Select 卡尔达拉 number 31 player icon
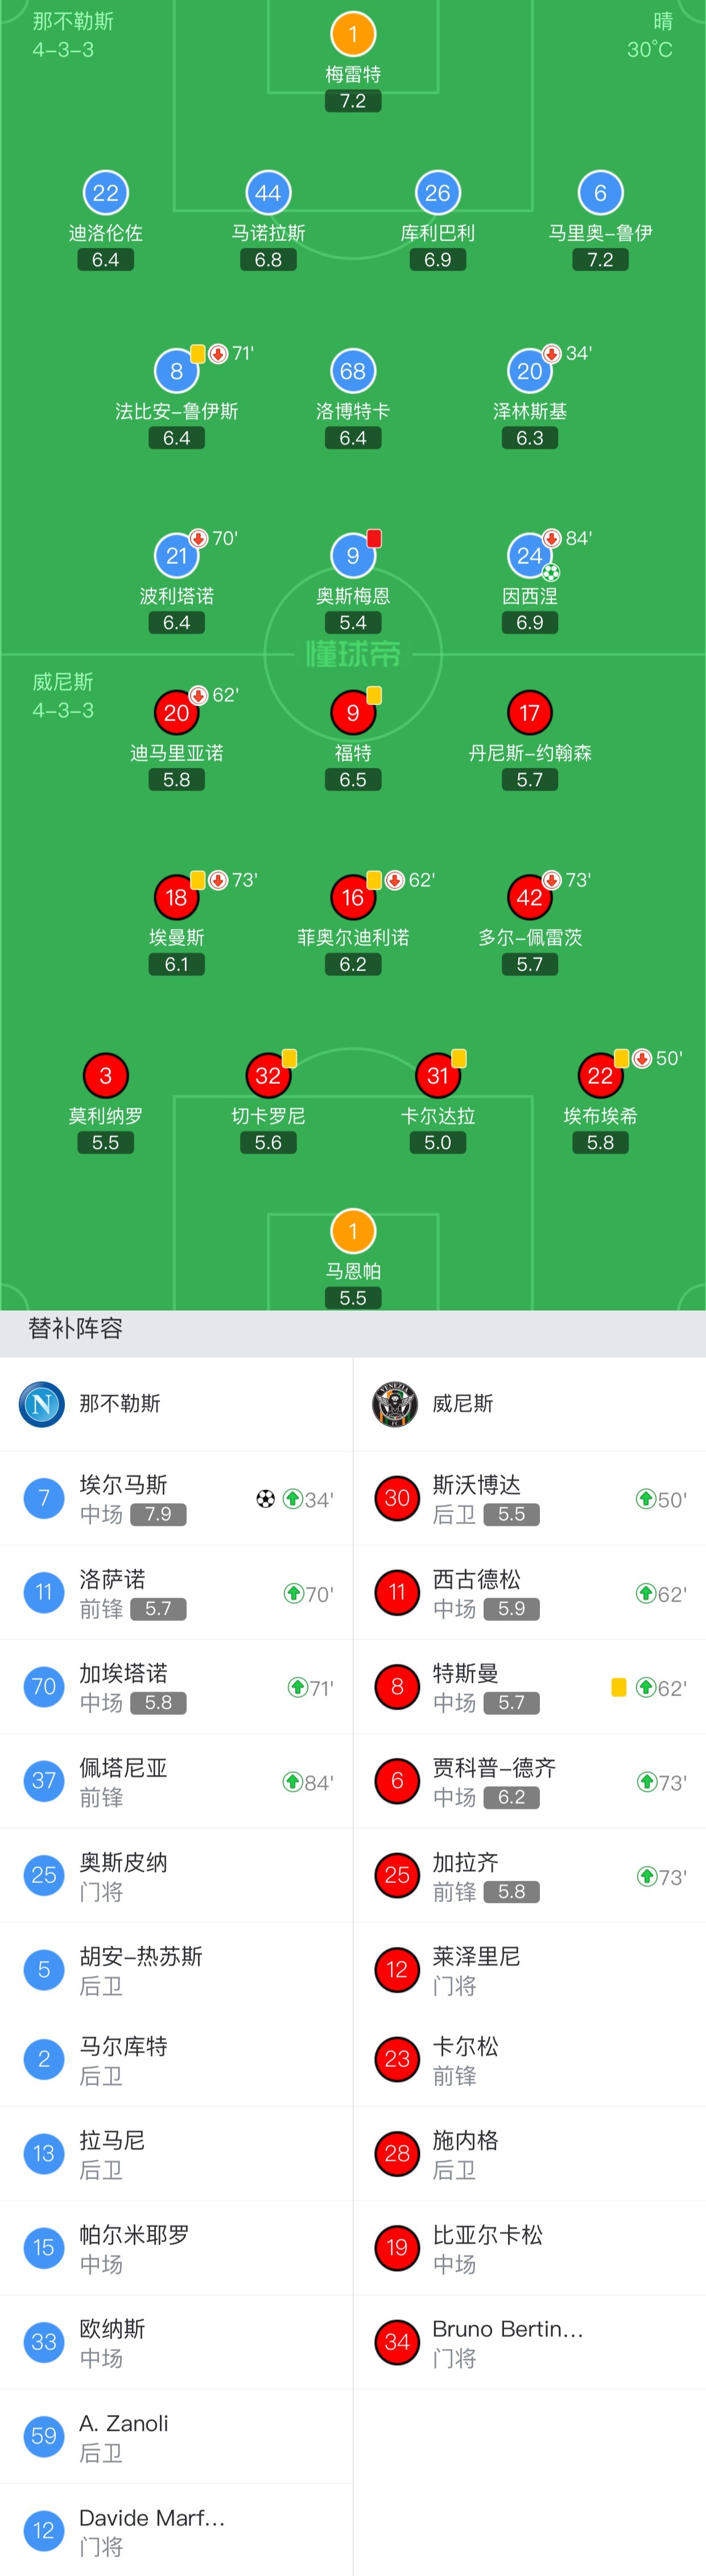 coord(437,1076)
